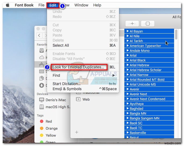The width and height of the screenshot is (184, 146).
Task: Click the Web collection icon
Action: click(x=78, y=99)
